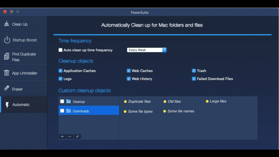Image resolution: width=279 pixels, height=157 pixels.
Task: Add a custom cleanup folder with plus
Action: 62,136
